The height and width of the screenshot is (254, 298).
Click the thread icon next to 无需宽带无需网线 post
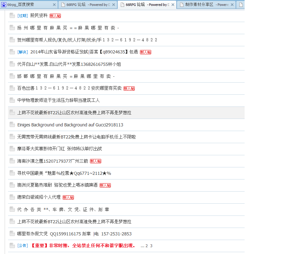click(12, 137)
